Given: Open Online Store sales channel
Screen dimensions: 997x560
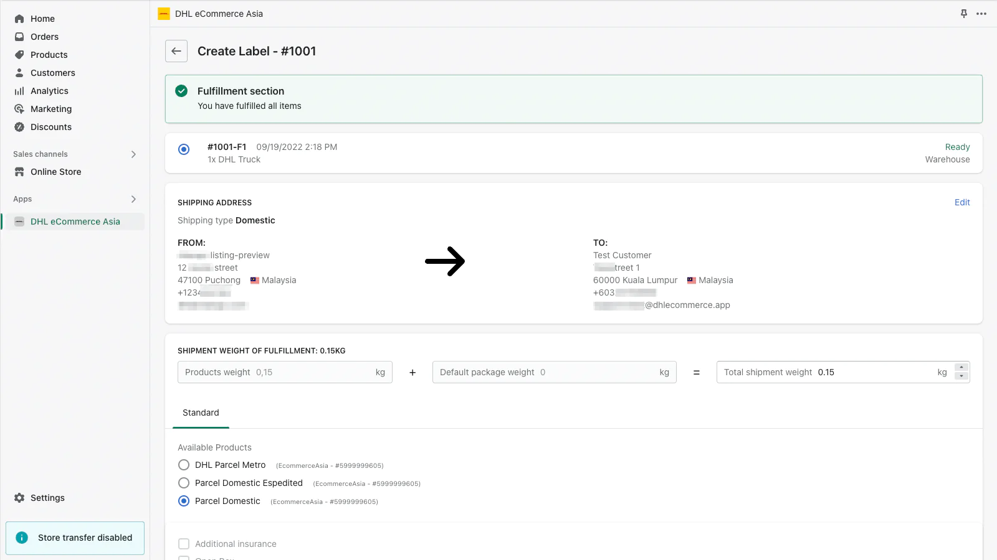Looking at the screenshot, I should (x=55, y=172).
